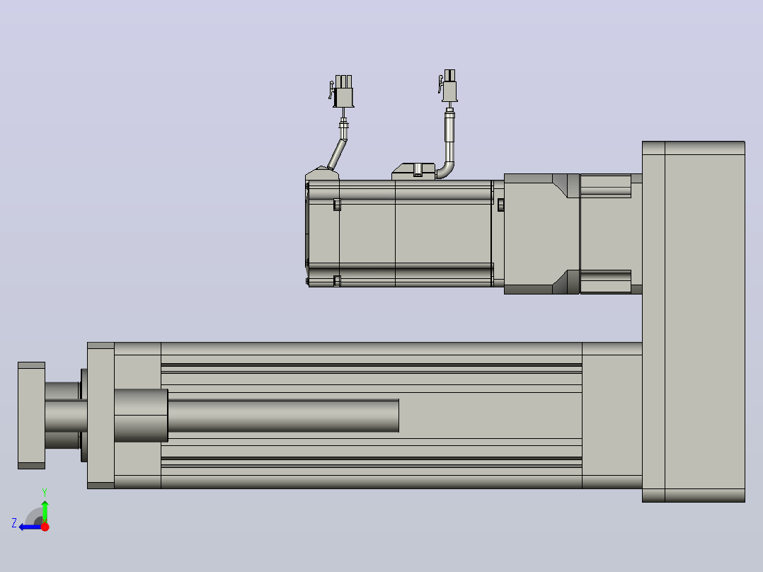Screen dimensions: 763x572
Task: Select the right cable connector plug
Action: (449, 86)
